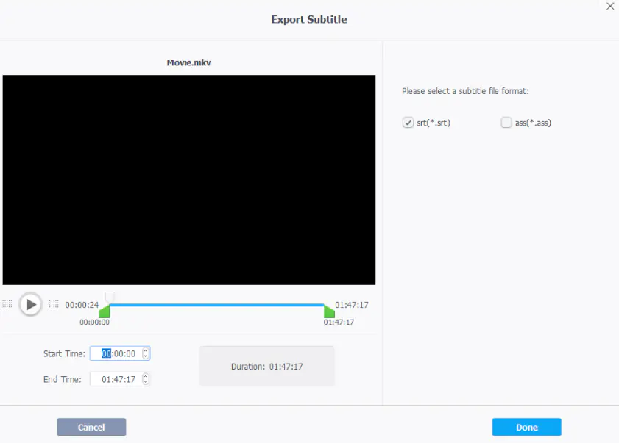Enable the ass(*.ass) subtitle format
The image size is (619, 443).
(506, 123)
